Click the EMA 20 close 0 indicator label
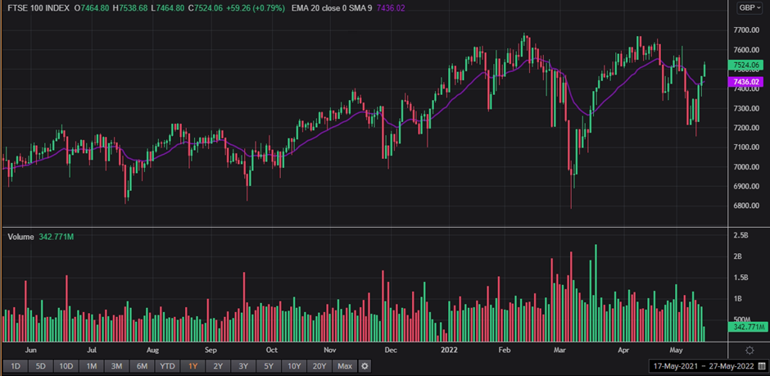 320,8
